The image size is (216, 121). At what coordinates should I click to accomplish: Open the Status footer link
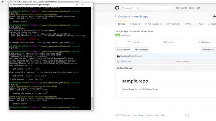point(157,115)
